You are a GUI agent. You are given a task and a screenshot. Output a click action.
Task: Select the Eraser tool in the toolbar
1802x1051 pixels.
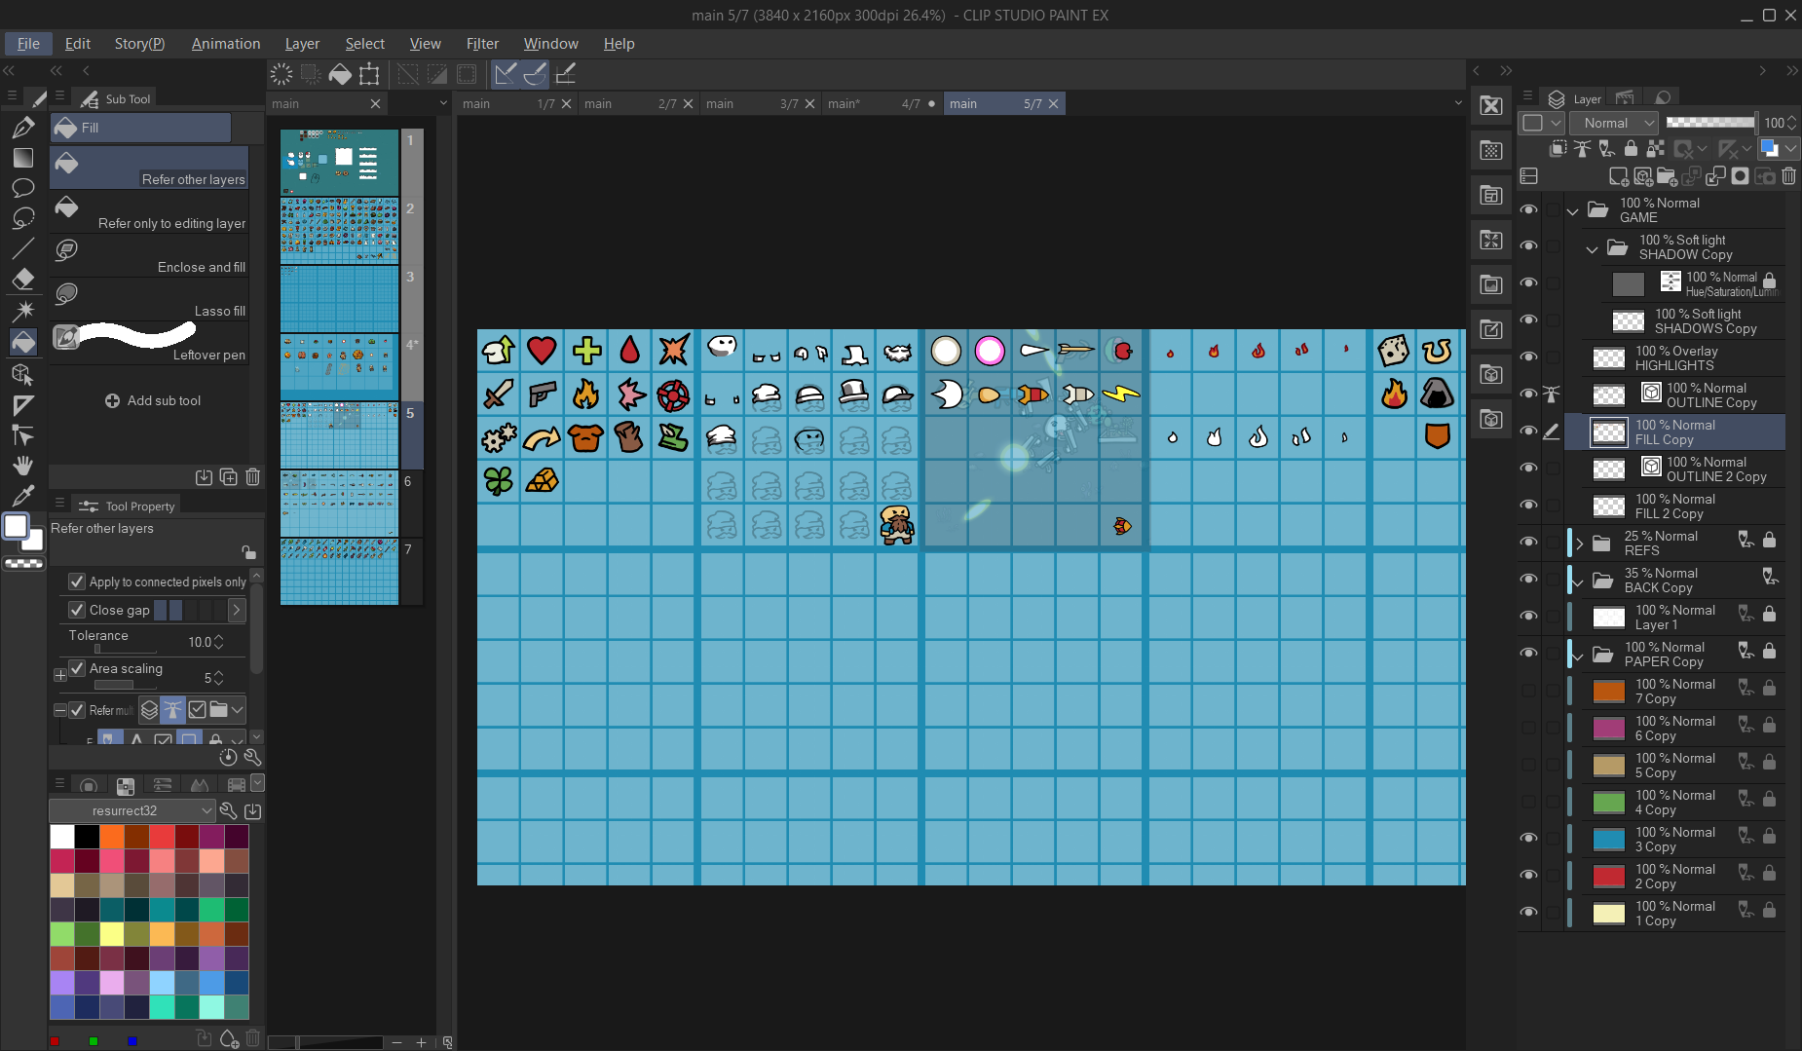click(x=23, y=280)
